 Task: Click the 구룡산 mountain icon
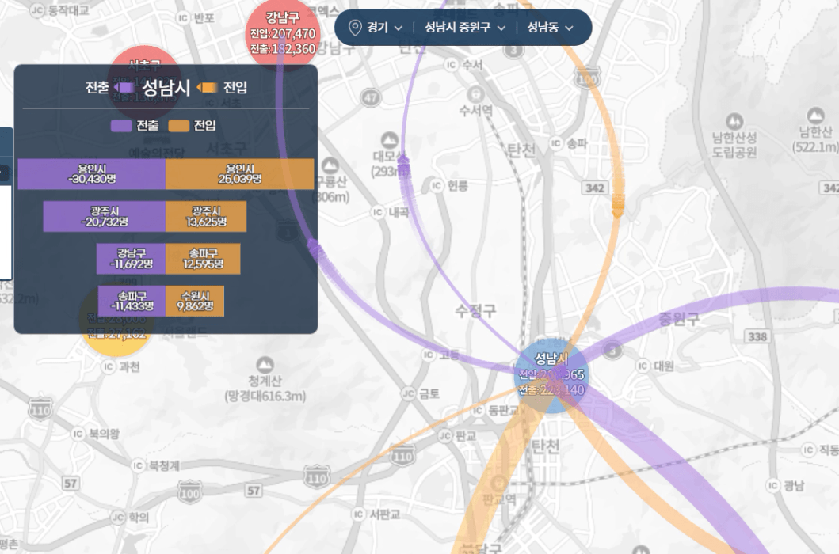pos(330,165)
